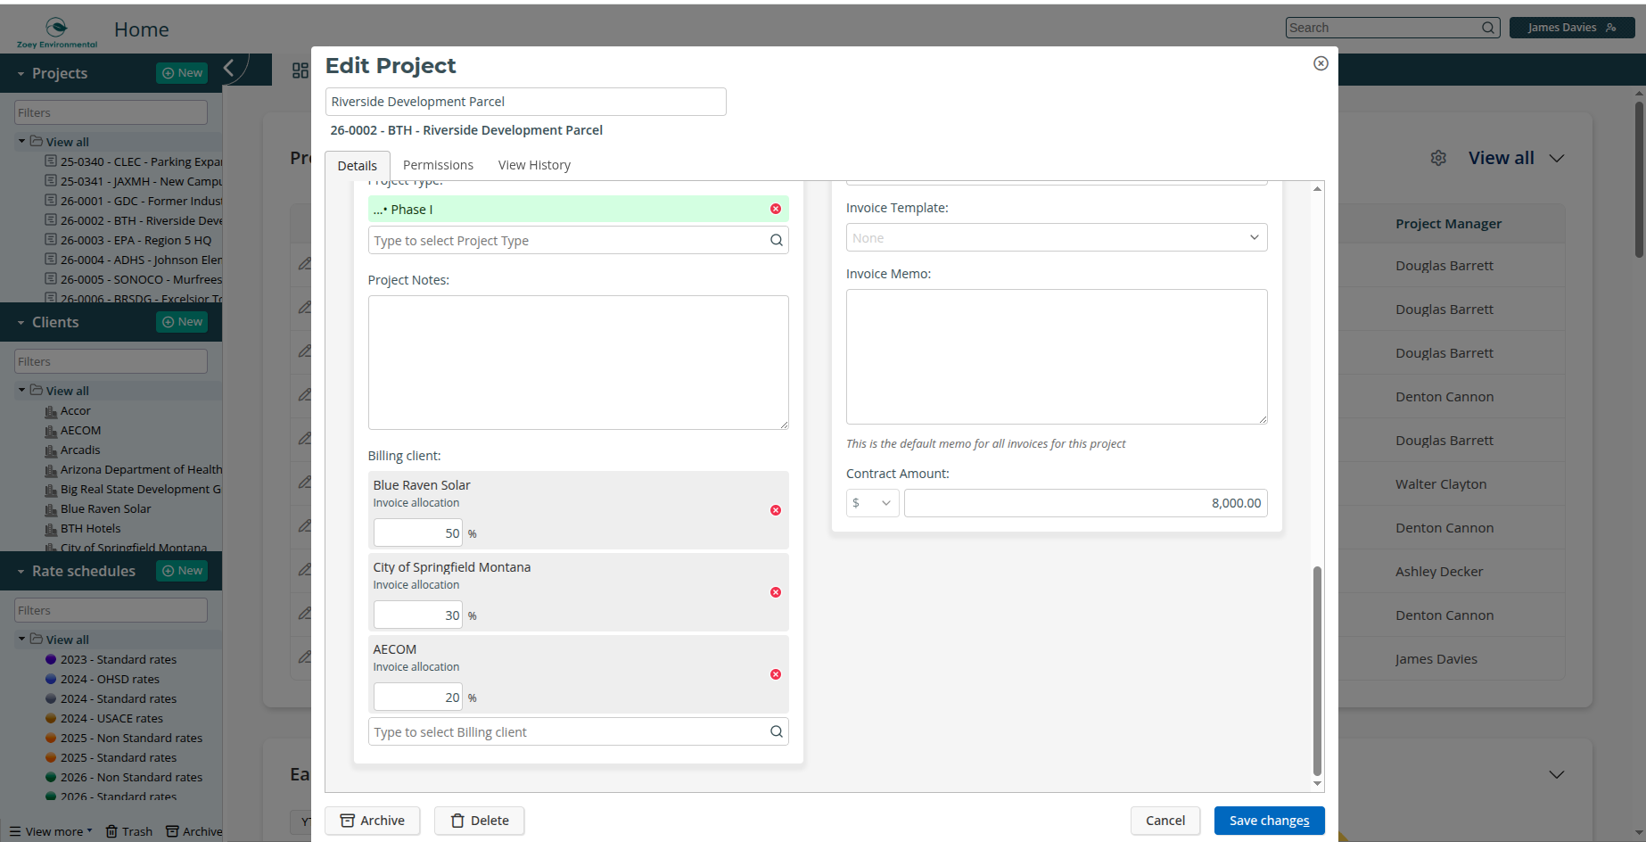1646x842 pixels.
Task: Open the Archive link in the sidebar footer
Action: coord(194,831)
